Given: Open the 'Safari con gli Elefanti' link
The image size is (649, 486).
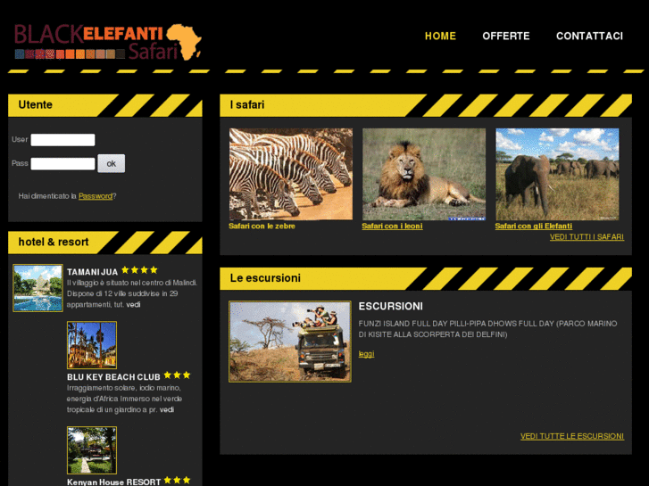Looking at the screenshot, I should pyautogui.click(x=534, y=227).
